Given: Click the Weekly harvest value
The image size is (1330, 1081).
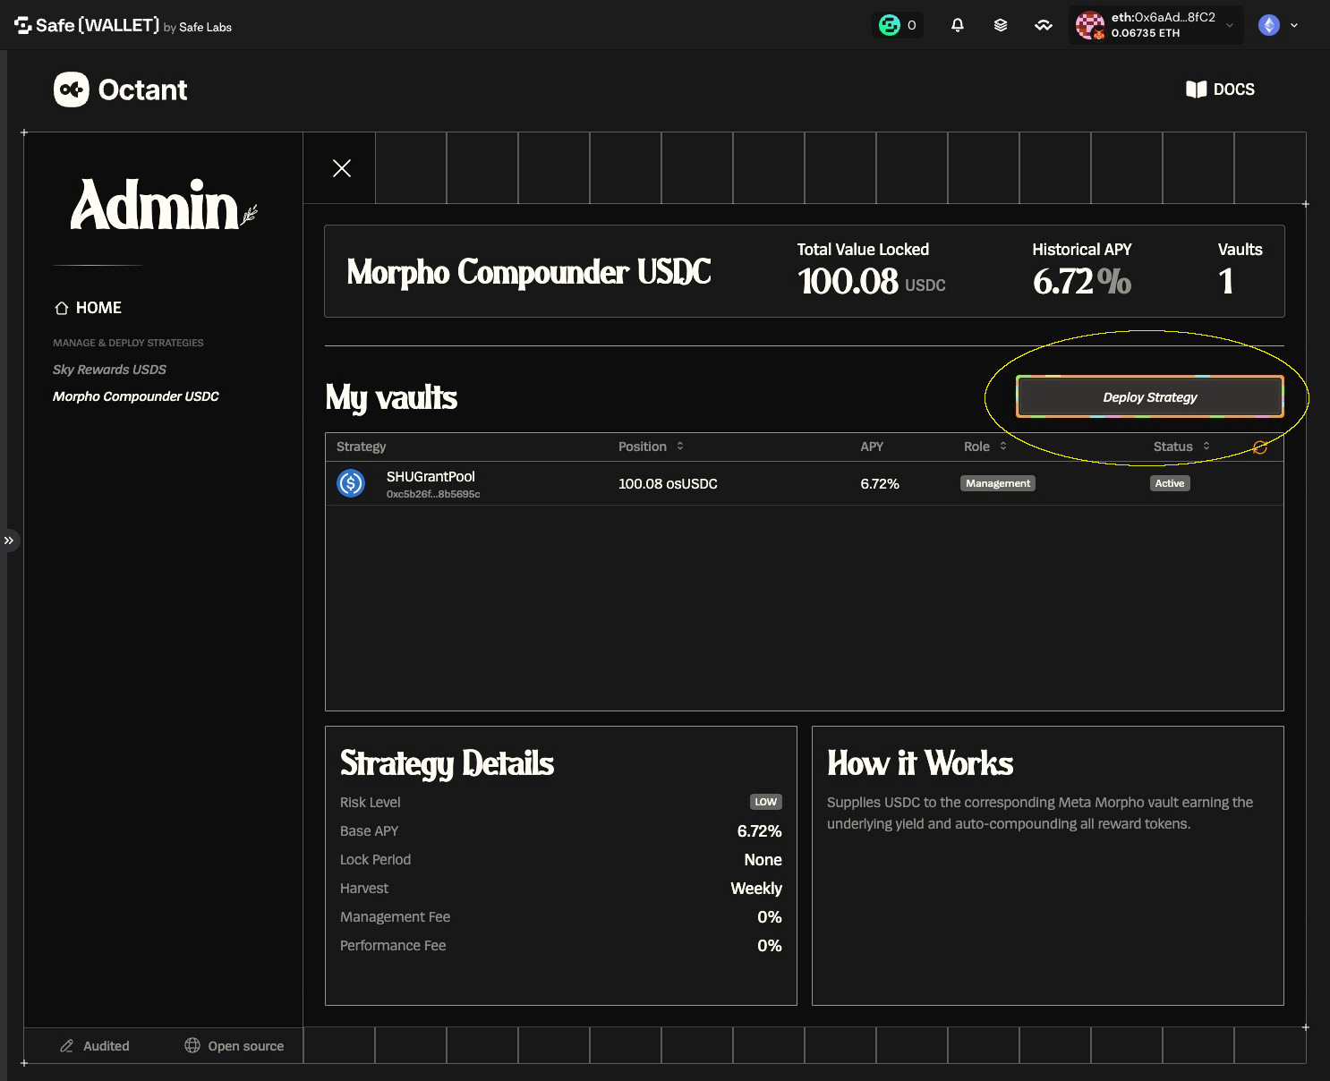Looking at the screenshot, I should coord(756,889).
